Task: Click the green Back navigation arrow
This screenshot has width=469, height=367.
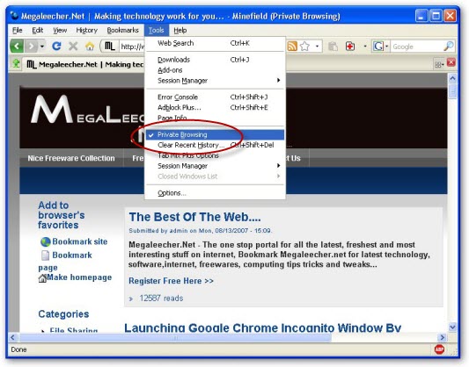Action: click(x=17, y=47)
